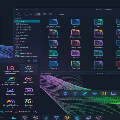Open more power options arrow icon

[35, 112]
